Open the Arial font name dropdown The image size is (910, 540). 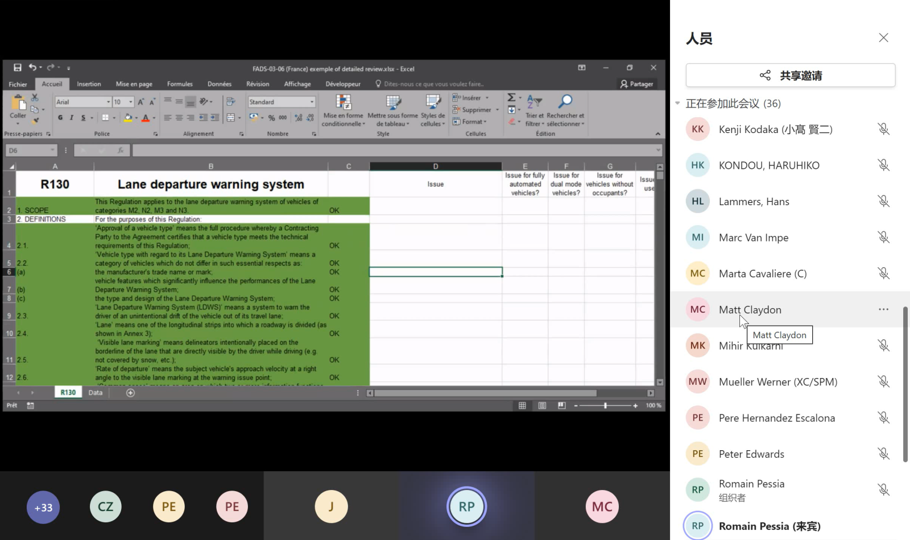coord(108,102)
